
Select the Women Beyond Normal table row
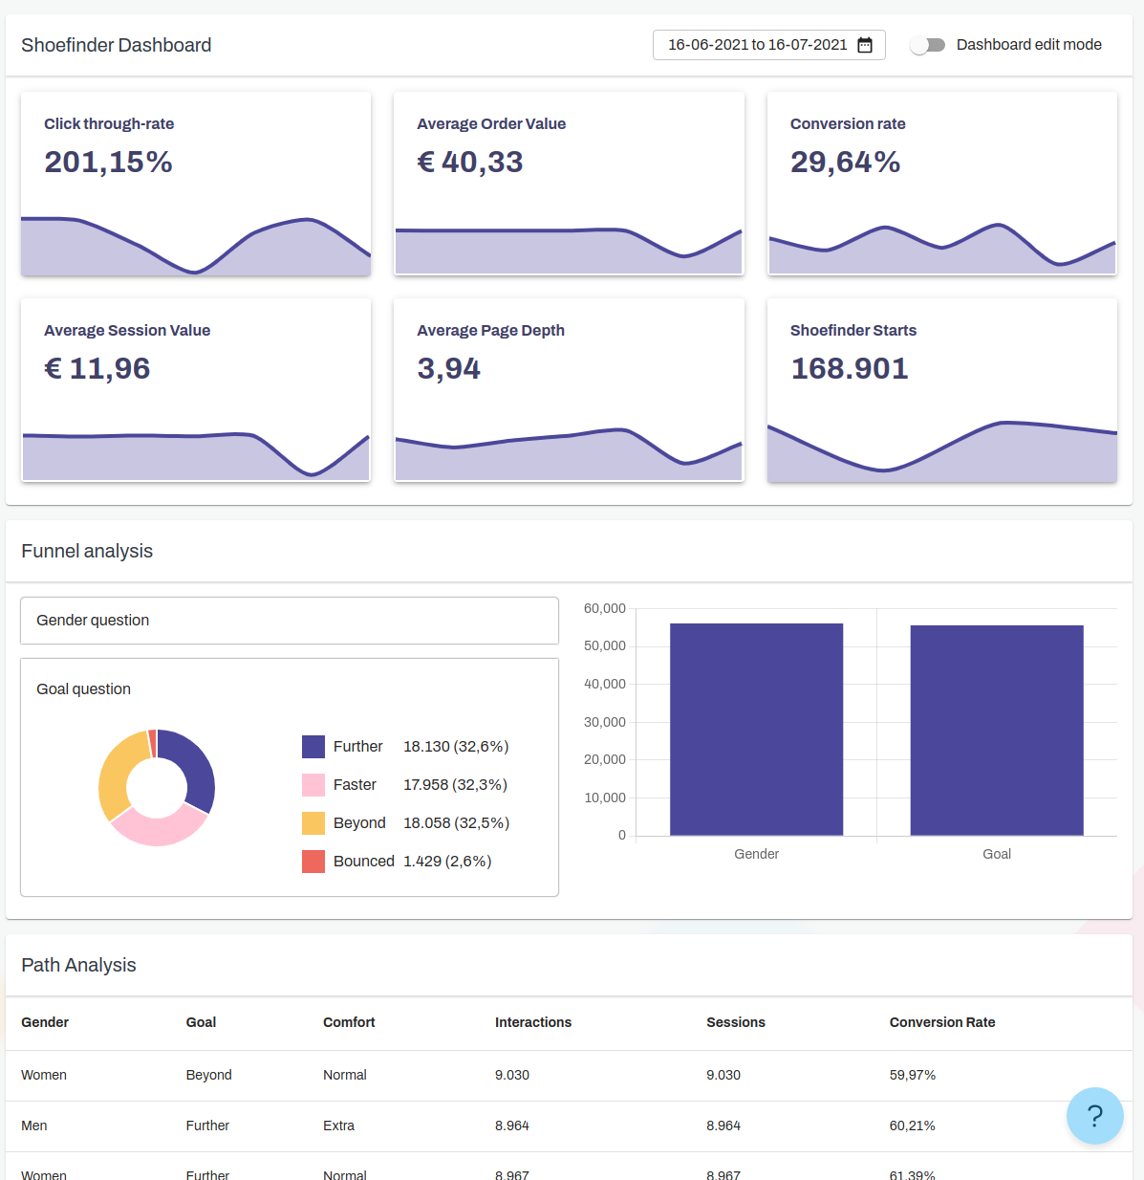569,1075
